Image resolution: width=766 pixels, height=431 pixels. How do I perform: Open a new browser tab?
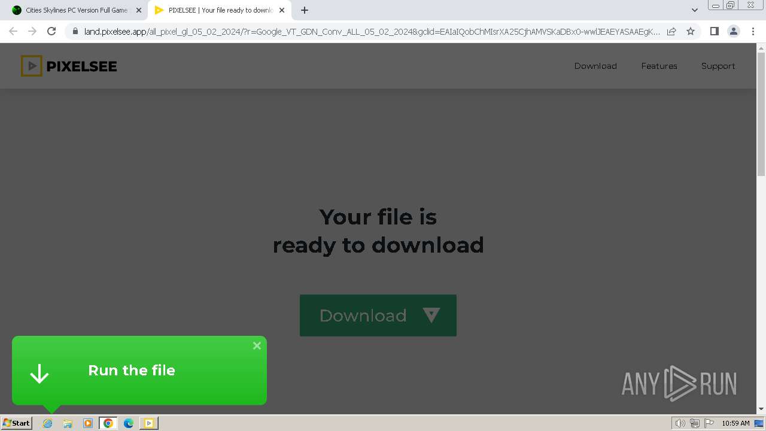click(x=305, y=10)
